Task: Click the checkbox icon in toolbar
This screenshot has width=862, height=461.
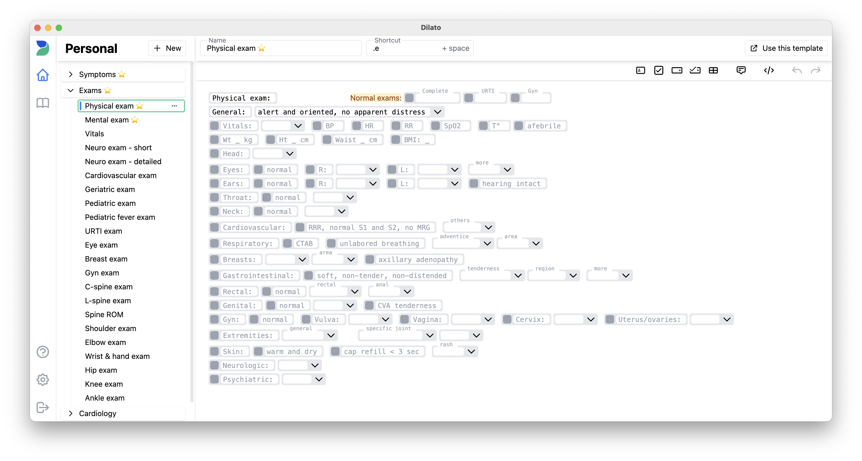Action: pyautogui.click(x=659, y=71)
